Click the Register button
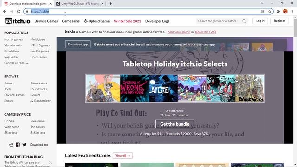Screen dimensions: 297x167 (279, 21)
